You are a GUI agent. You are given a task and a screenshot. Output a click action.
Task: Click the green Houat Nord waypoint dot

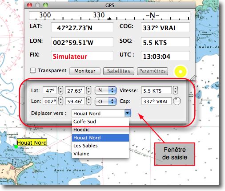pos(16,146)
